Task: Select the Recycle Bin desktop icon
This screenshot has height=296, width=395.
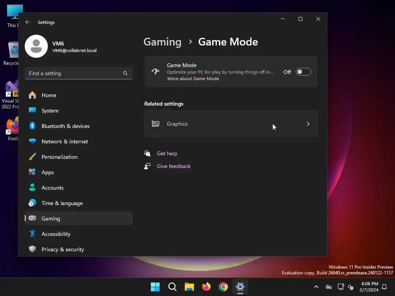Action: [11, 53]
